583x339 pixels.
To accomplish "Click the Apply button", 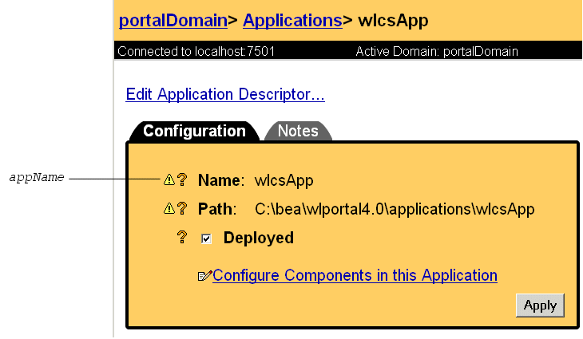I will 540,305.
